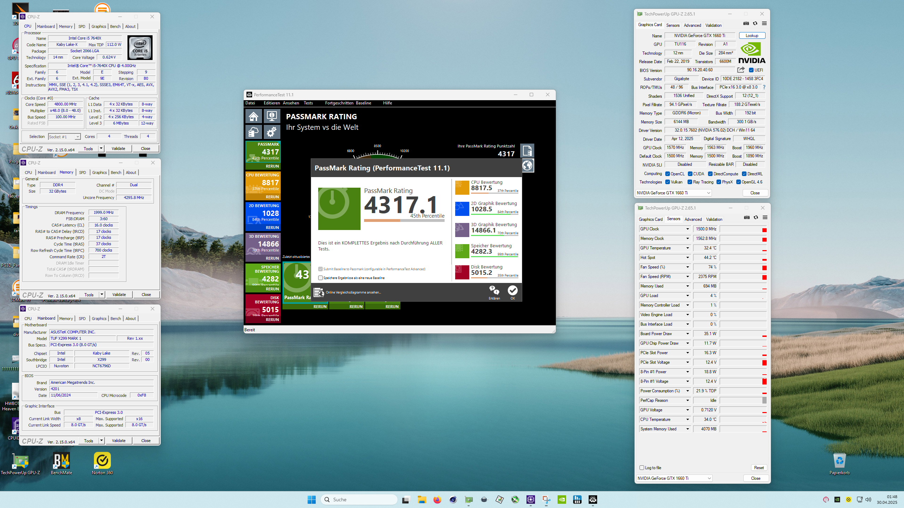
Task: Click Bus Interface question mark icon
Action: (x=764, y=87)
